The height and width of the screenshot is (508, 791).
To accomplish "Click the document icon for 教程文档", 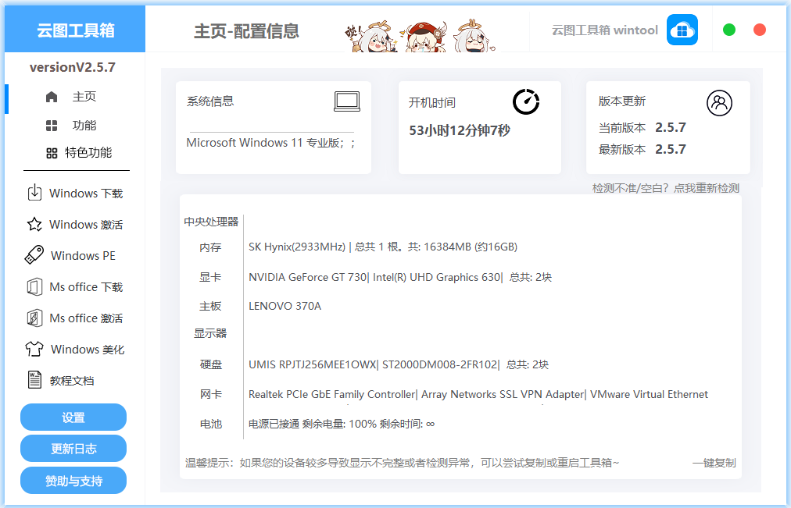I will coord(34,379).
